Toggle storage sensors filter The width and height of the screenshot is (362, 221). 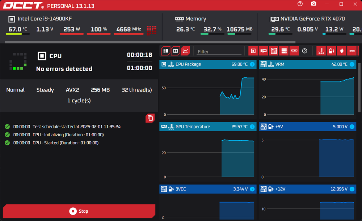284,51
